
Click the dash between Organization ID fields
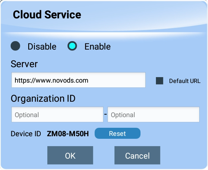pyautogui.click(x=105, y=114)
